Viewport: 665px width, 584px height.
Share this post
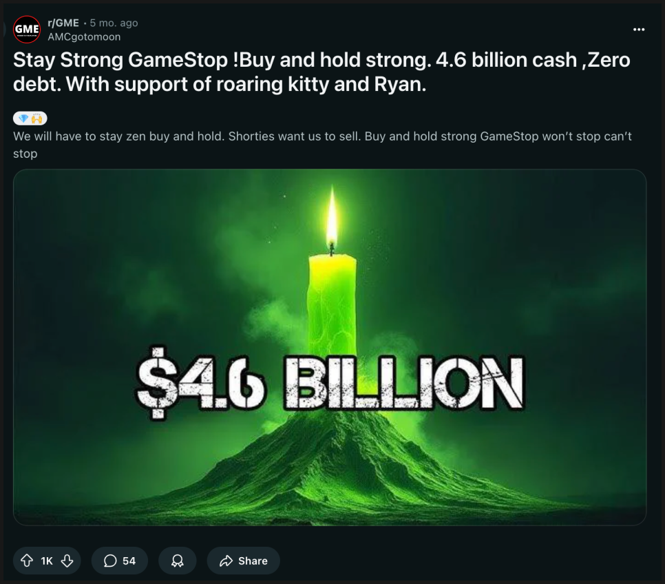click(244, 561)
